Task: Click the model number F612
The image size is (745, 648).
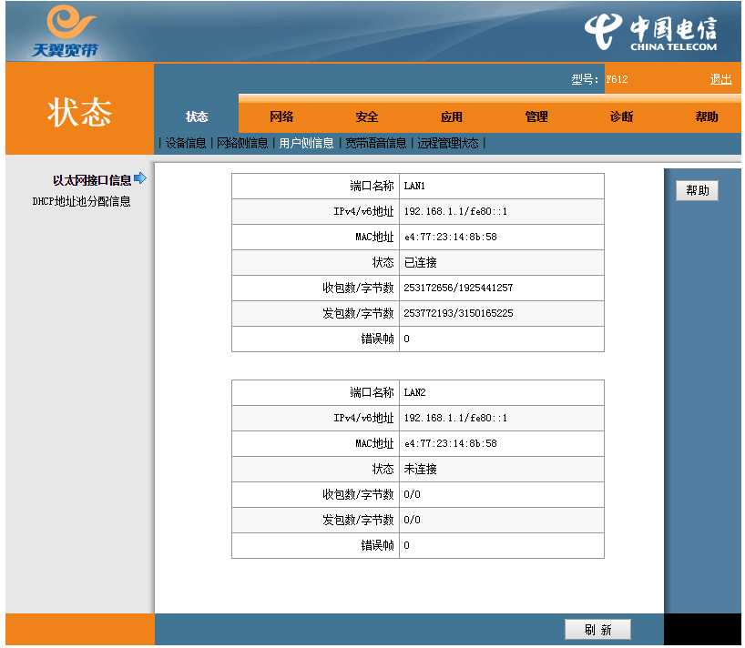Action: pos(617,79)
